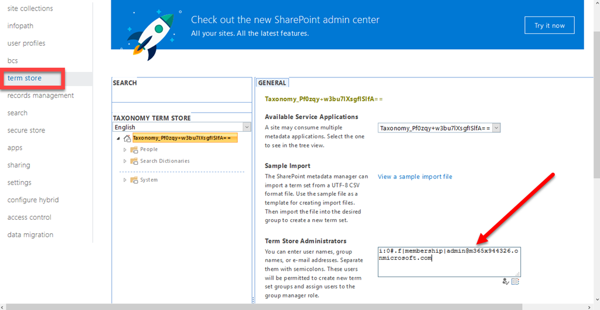Open the address book Browse icon
Screen dimensions: 600x310
[515, 282]
